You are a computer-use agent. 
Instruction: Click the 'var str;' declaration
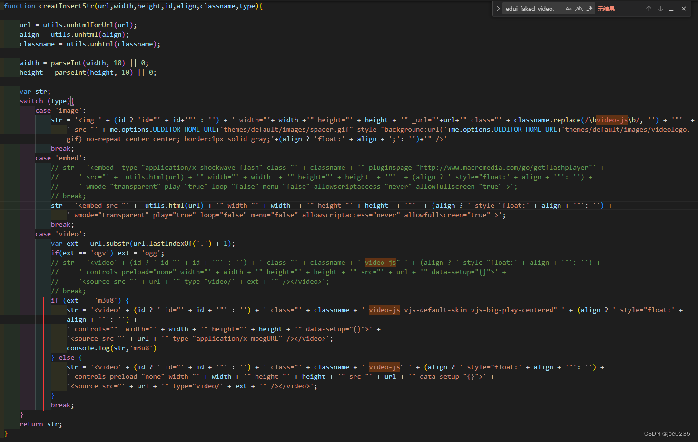pos(35,91)
